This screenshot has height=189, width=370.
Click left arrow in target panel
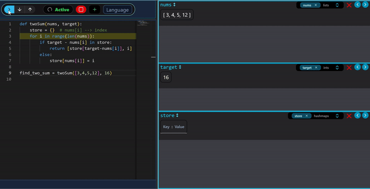(358, 67)
